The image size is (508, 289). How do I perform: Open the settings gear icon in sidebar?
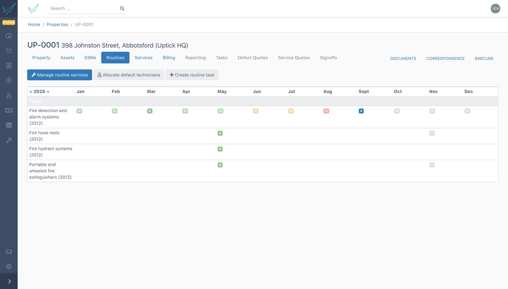9,267
